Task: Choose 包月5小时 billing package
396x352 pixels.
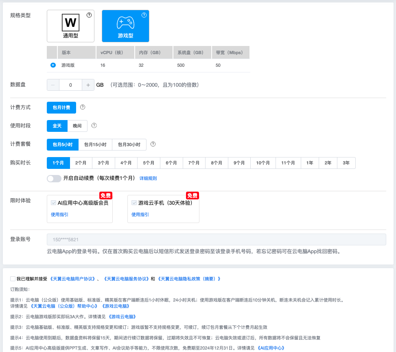Action: click(x=63, y=144)
